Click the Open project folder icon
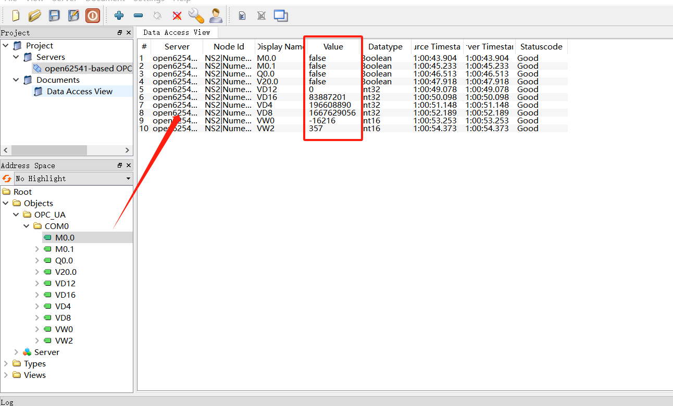The width and height of the screenshot is (673, 406). coord(34,16)
